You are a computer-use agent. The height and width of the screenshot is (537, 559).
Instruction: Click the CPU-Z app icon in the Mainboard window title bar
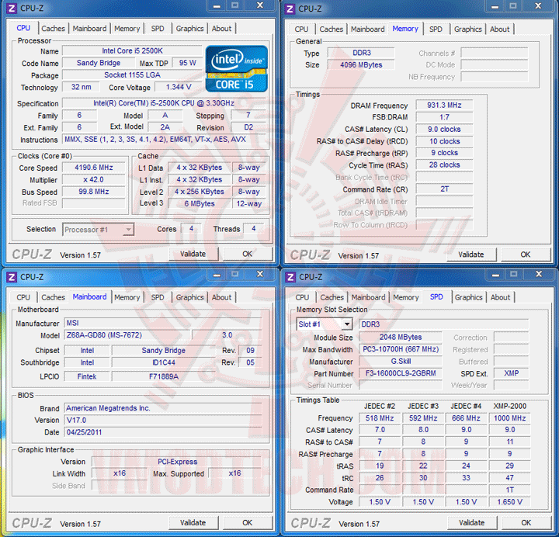[x=12, y=277]
